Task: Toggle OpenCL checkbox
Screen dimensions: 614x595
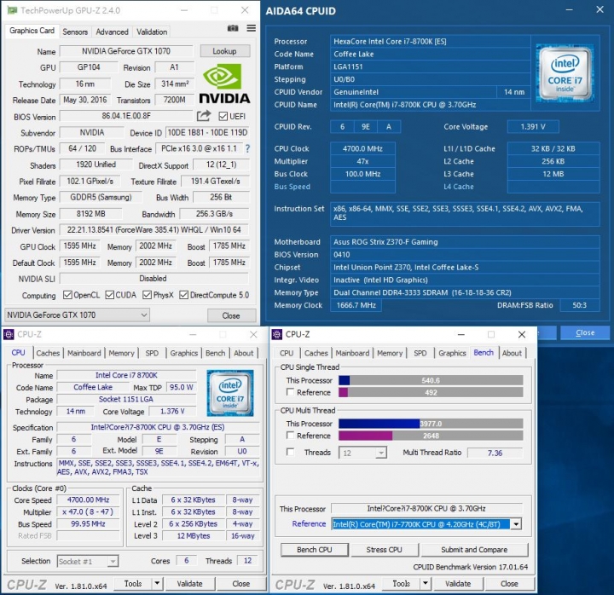Action: click(67, 295)
